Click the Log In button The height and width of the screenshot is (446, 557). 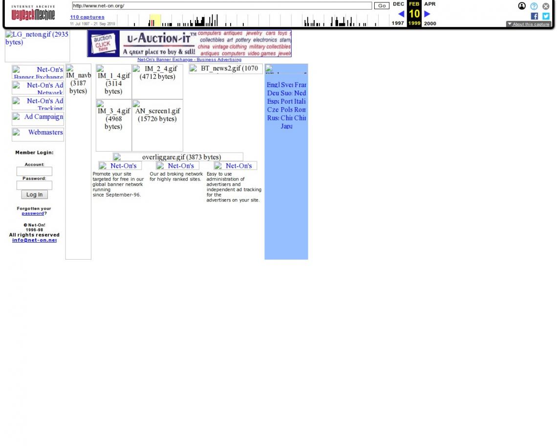point(34,195)
